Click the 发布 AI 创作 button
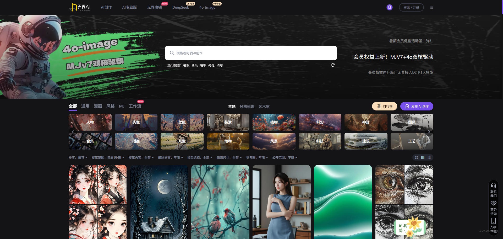Screen dimensions: 503x239 pyautogui.click(x=417, y=106)
